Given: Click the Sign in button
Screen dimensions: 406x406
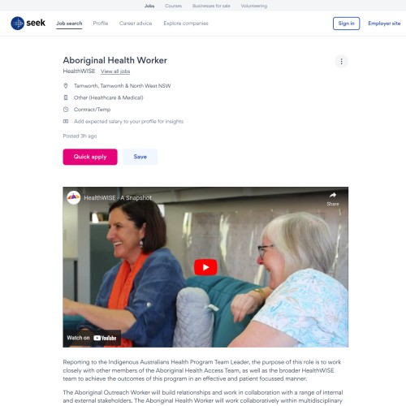Looking at the screenshot, I should [x=346, y=24].
